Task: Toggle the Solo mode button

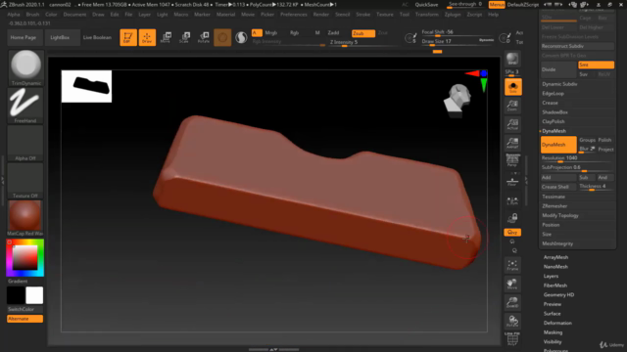Action: 513,87
